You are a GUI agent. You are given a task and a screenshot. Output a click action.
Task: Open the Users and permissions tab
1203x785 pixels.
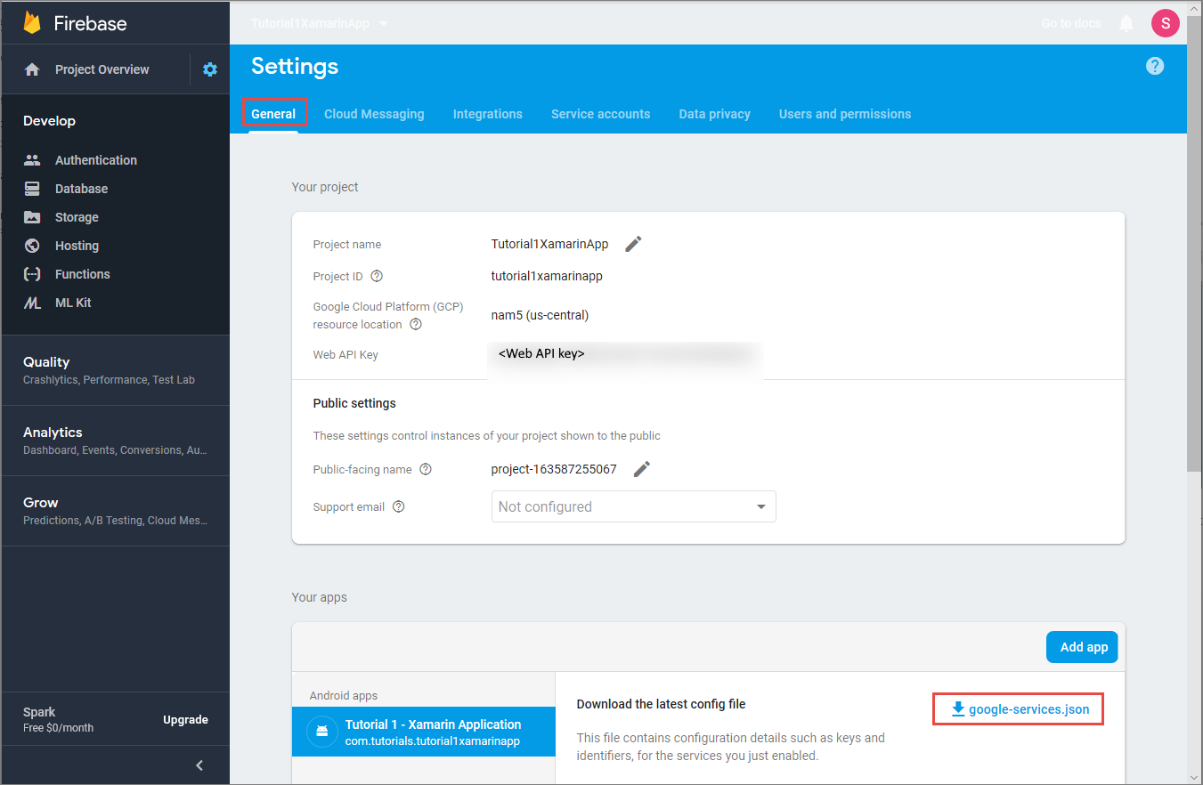(x=844, y=114)
